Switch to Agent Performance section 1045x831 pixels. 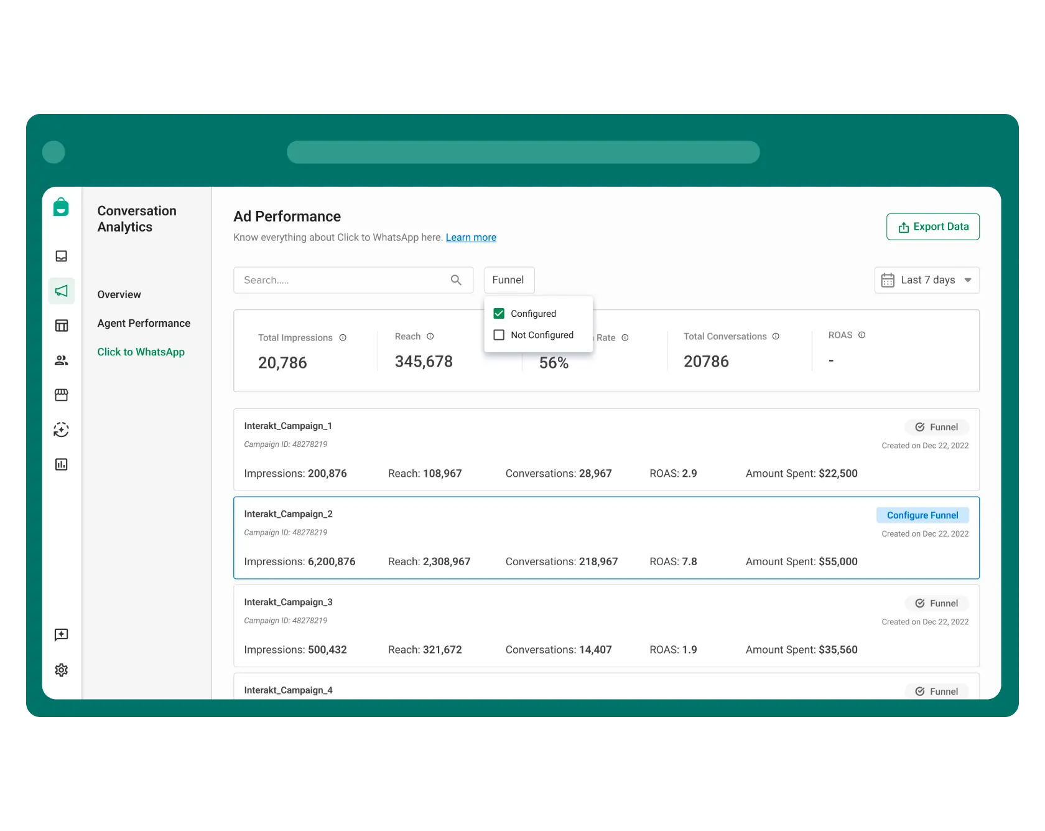[x=144, y=323]
